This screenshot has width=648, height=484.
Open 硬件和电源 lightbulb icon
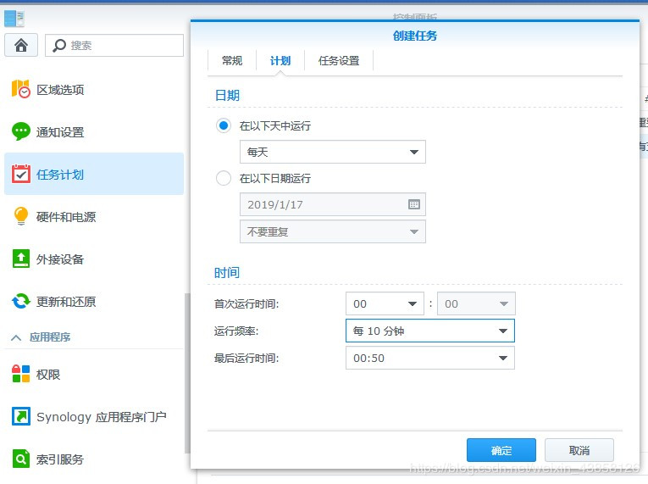tap(20, 216)
